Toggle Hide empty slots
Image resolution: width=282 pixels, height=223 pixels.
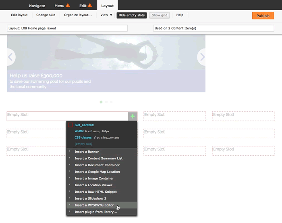131,15
